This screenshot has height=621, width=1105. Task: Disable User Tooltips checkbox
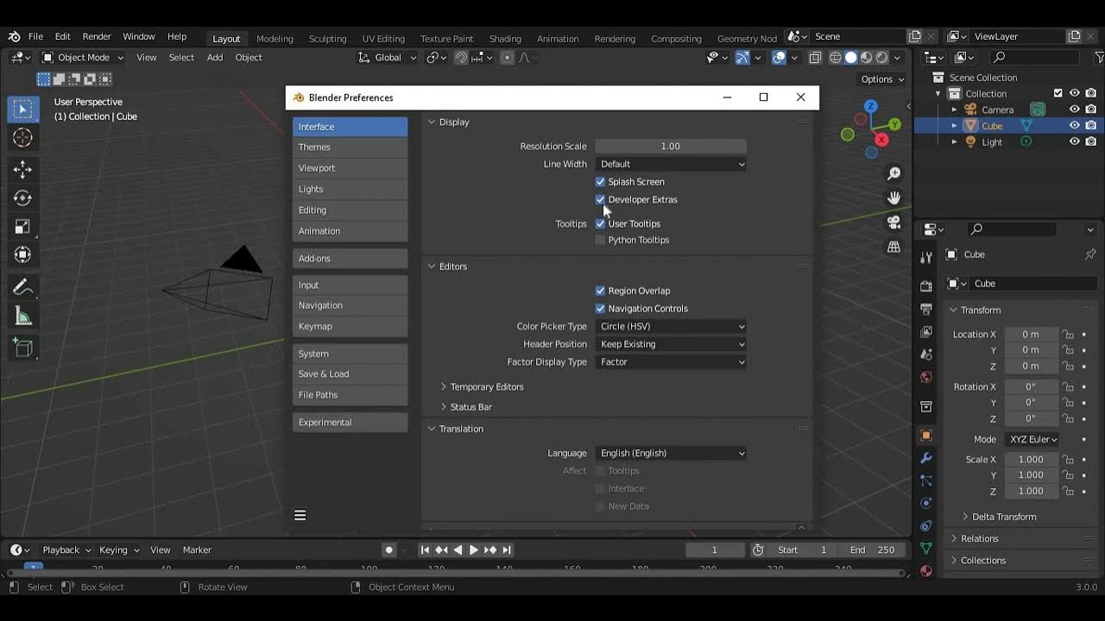(x=600, y=223)
